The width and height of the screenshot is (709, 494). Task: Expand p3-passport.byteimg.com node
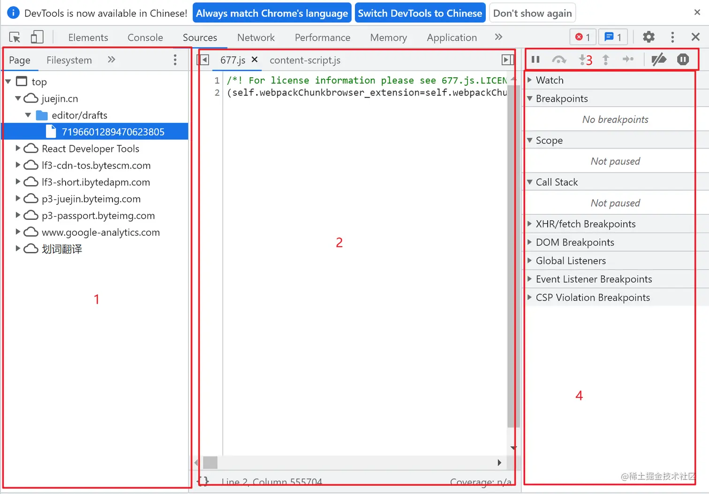pyautogui.click(x=18, y=215)
